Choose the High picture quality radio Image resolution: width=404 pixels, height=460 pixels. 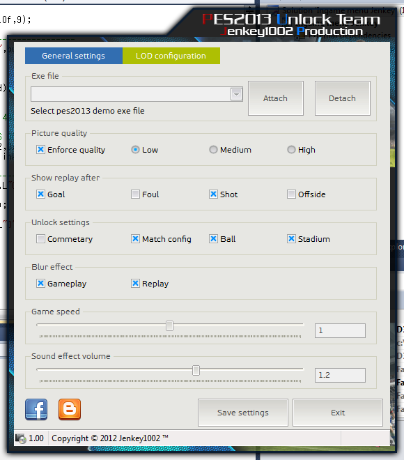(x=291, y=150)
